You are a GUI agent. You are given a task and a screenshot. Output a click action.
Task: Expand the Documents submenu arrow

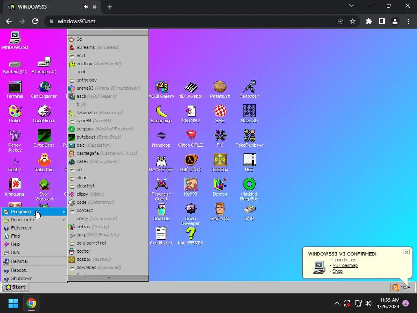[x=64, y=220]
